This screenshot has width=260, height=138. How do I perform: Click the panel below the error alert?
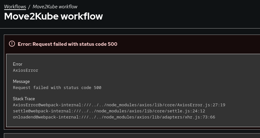pos(132,136)
